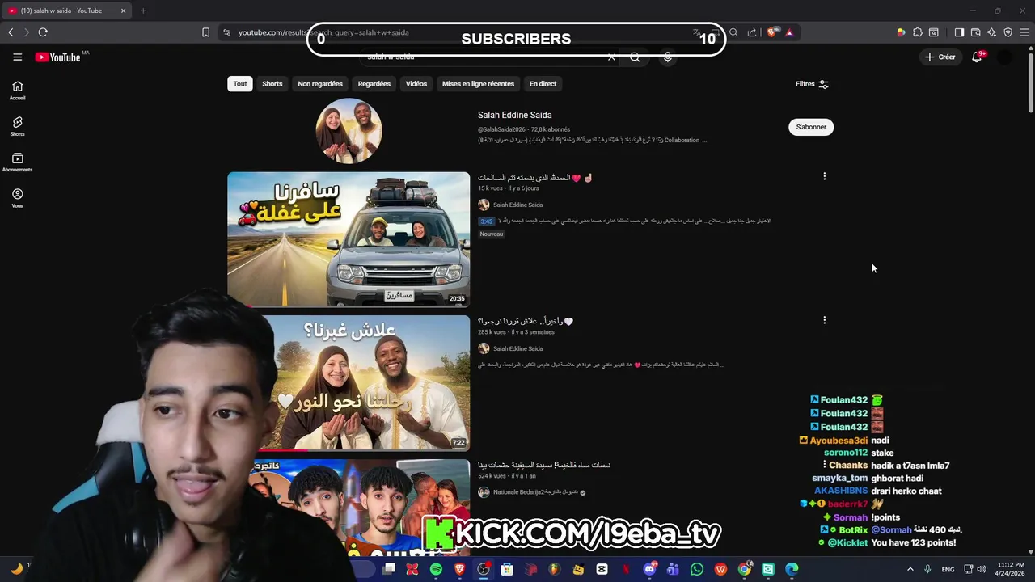This screenshot has height=582, width=1035.
Task: Share this page via the share icon
Action: pyautogui.click(x=752, y=32)
